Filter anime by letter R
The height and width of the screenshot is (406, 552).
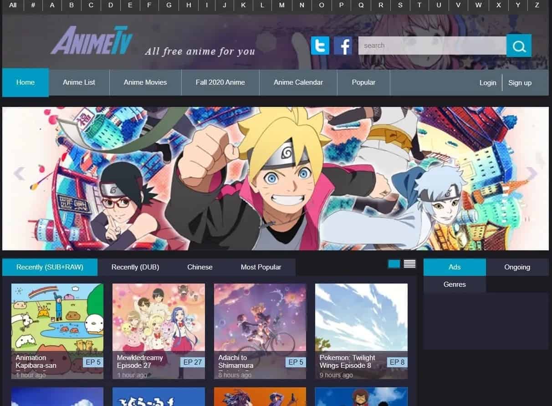point(381,5)
